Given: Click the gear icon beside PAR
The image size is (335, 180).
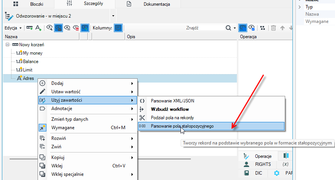Looking at the screenshot, I should point(277,173).
